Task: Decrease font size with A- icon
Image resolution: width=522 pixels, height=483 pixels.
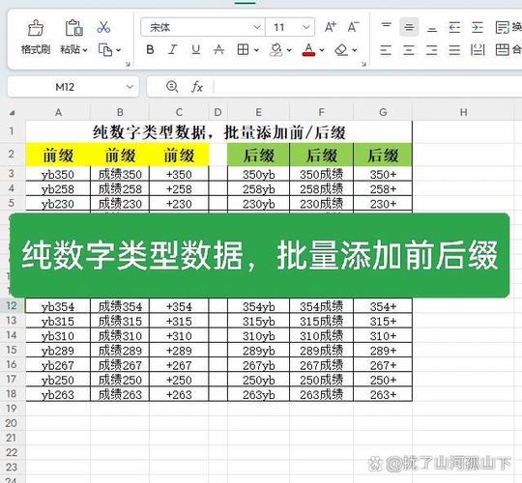Action: 353,27
